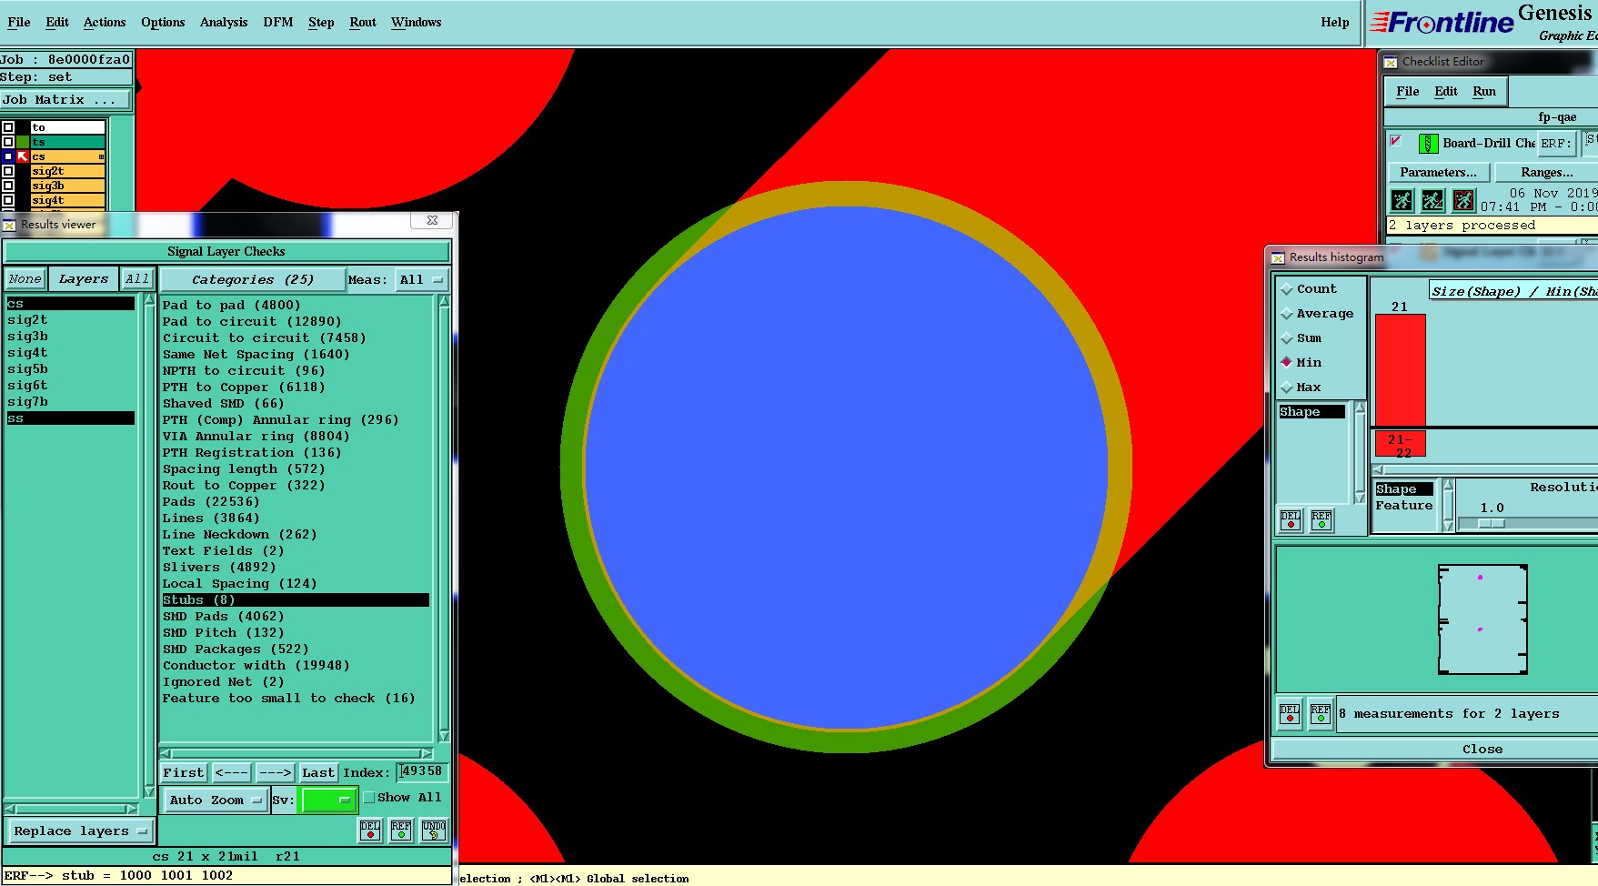Open the Job Matrix selector
Screen dimensions: 1598x886
click(x=65, y=100)
